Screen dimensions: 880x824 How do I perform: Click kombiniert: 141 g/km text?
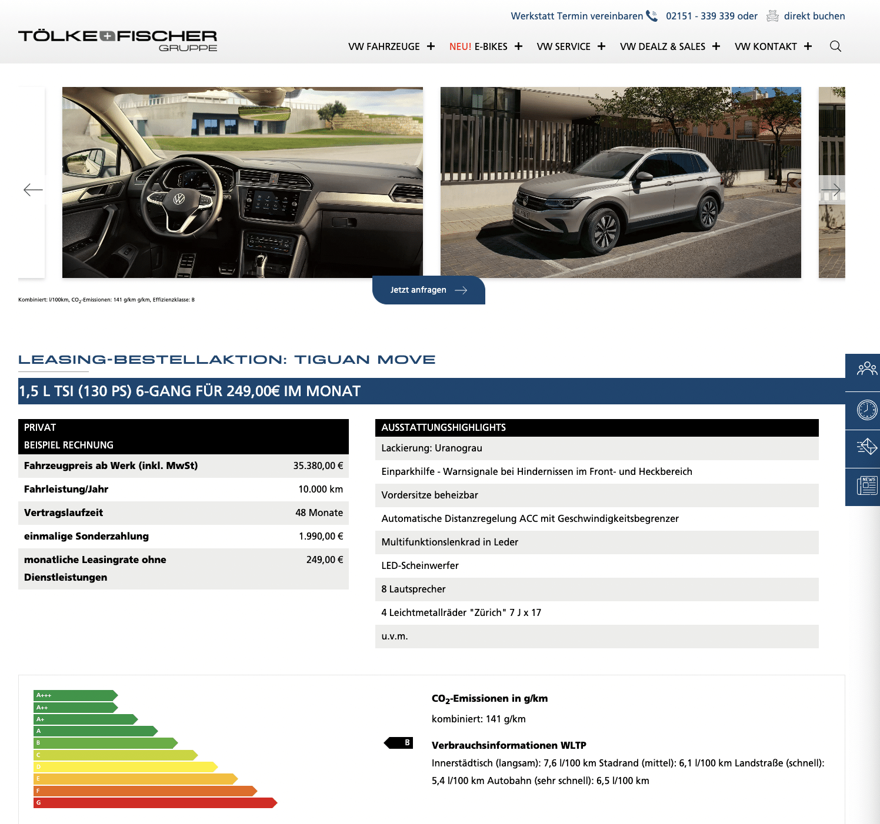[479, 719]
